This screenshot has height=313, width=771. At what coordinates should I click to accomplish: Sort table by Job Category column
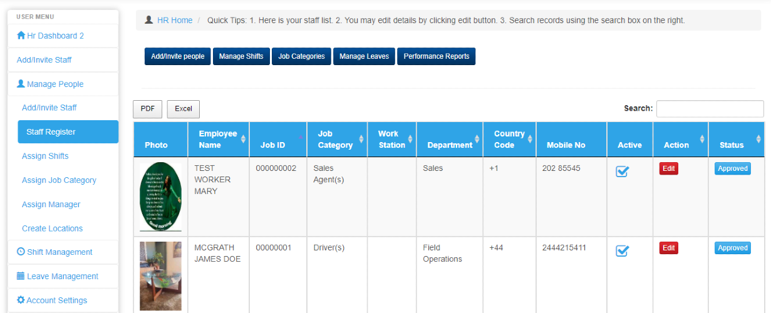click(x=336, y=139)
